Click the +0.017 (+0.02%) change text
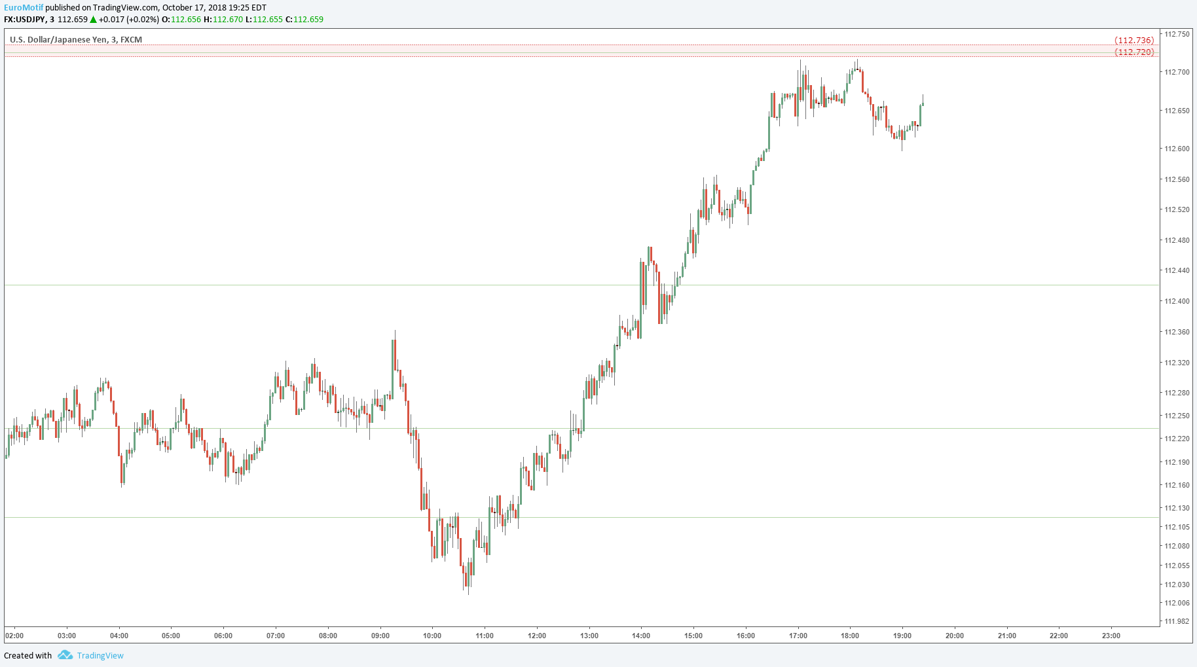Viewport: 1197px width, 667px height. (x=128, y=20)
